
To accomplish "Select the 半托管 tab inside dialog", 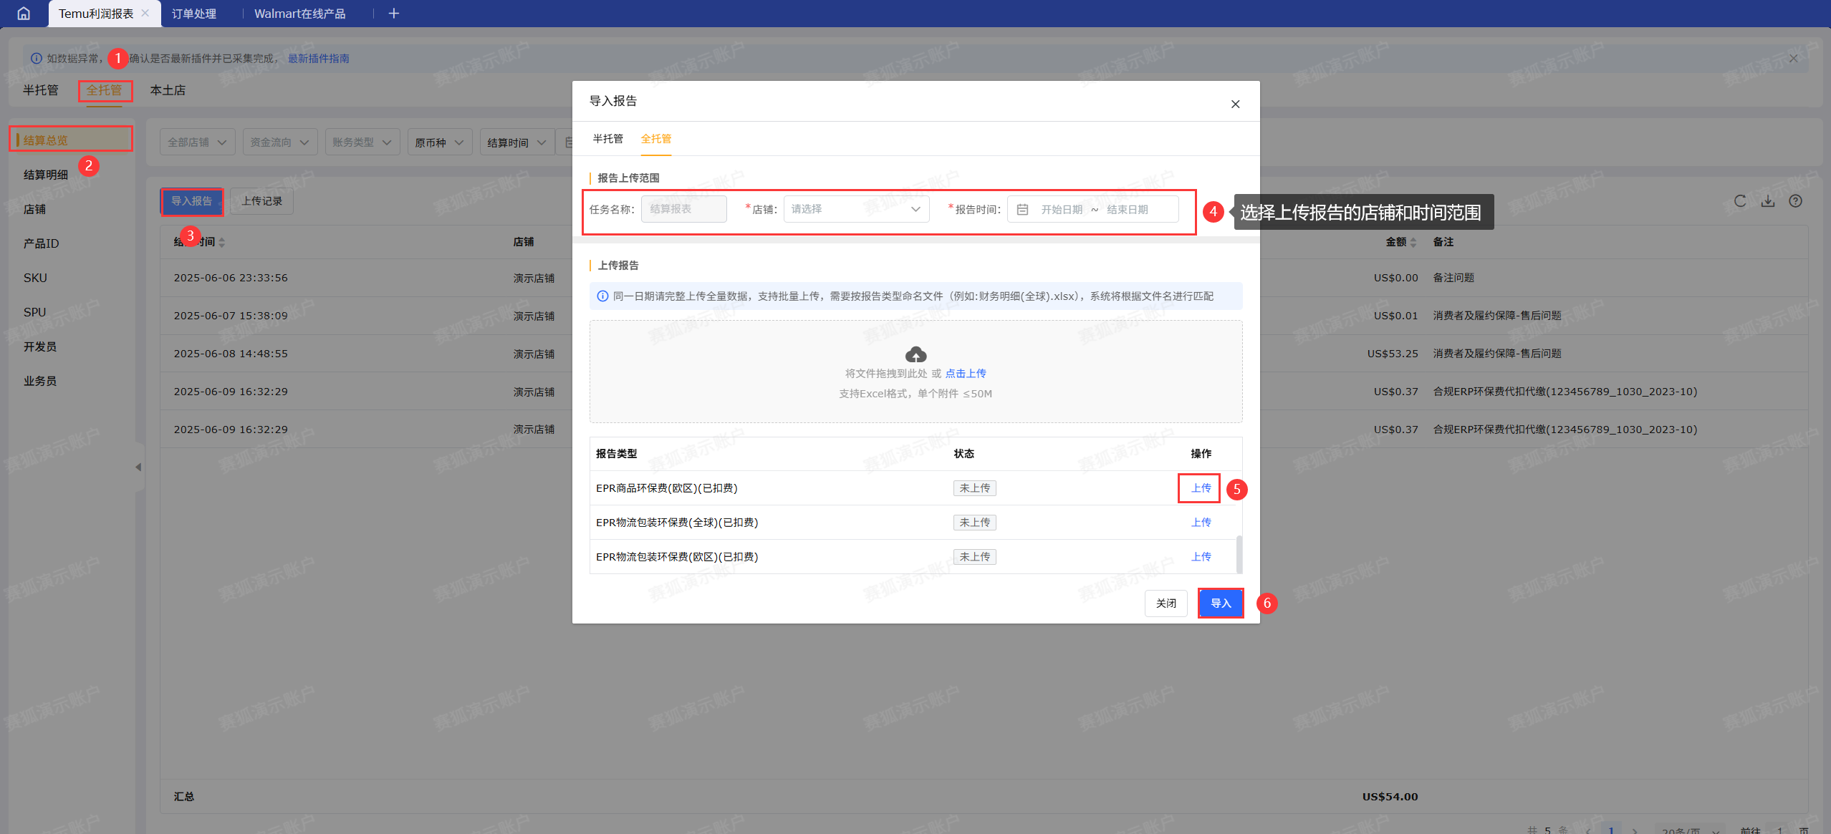I will click(x=607, y=139).
